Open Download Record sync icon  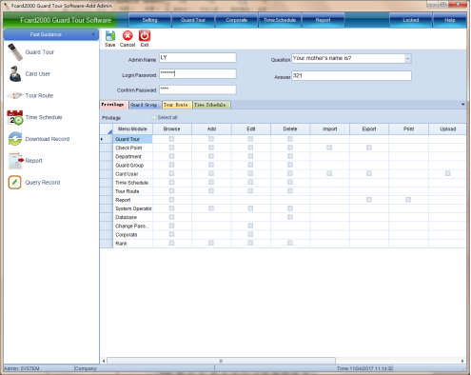15,139
